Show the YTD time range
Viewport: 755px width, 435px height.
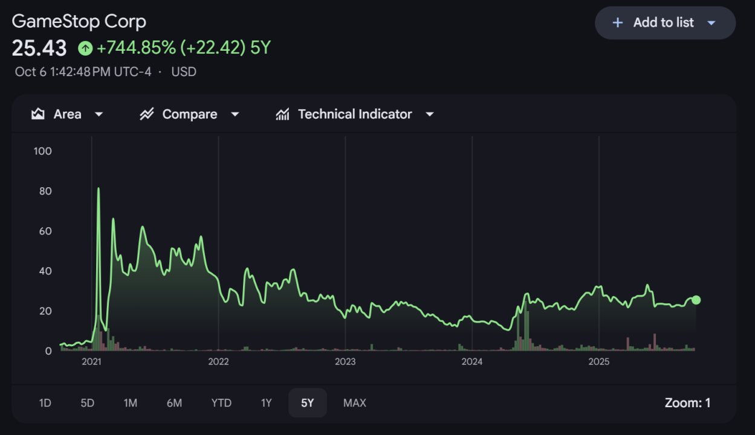tap(221, 403)
